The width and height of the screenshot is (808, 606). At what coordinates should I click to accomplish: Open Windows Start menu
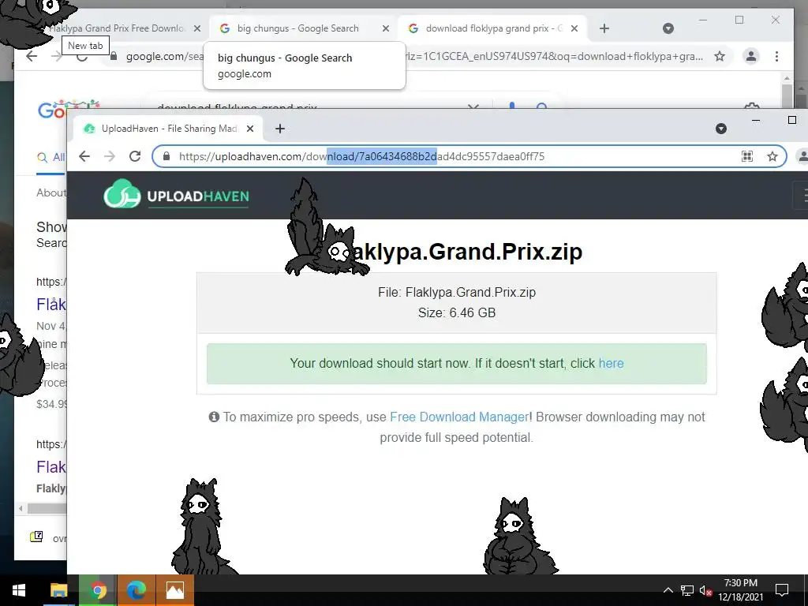pyautogui.click(x=19, y=590)
